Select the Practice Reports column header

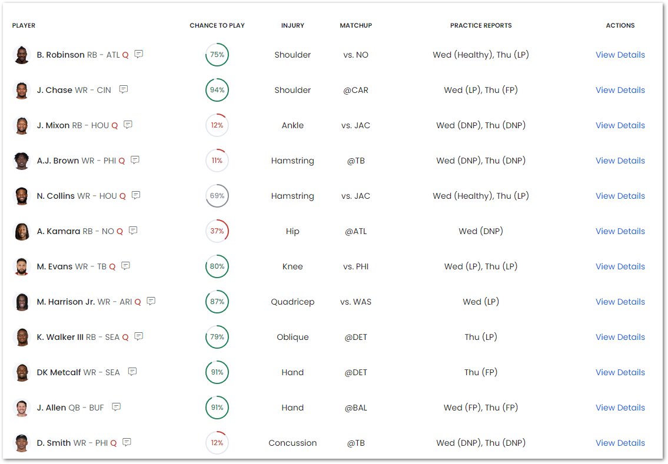481,25
